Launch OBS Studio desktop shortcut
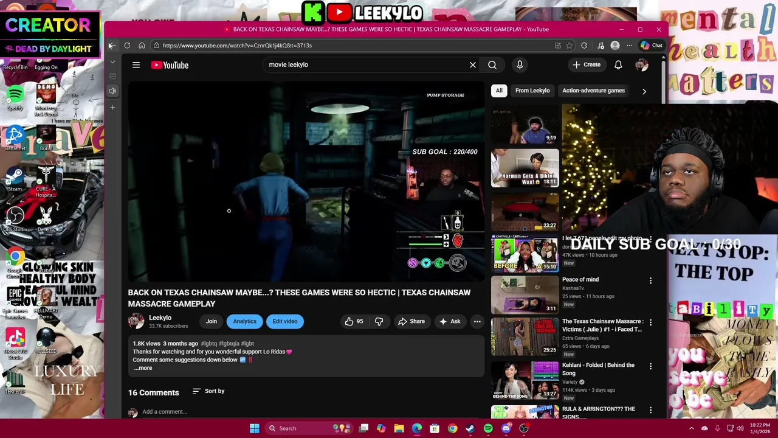Screen dimensions: 778x438 (x=15, y=219)
